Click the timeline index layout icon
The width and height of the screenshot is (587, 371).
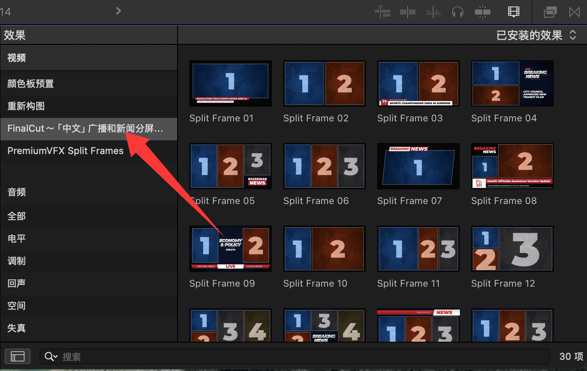[x=382, y=12]
